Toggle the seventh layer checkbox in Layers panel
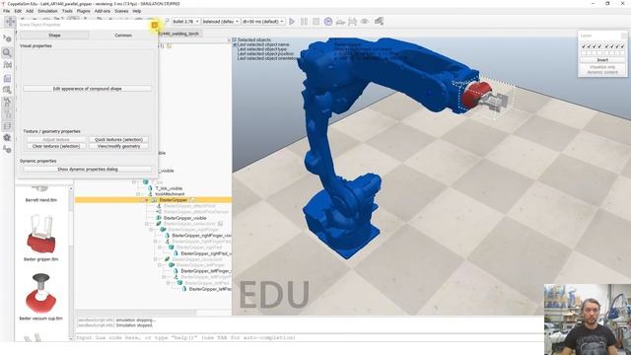 617,46
